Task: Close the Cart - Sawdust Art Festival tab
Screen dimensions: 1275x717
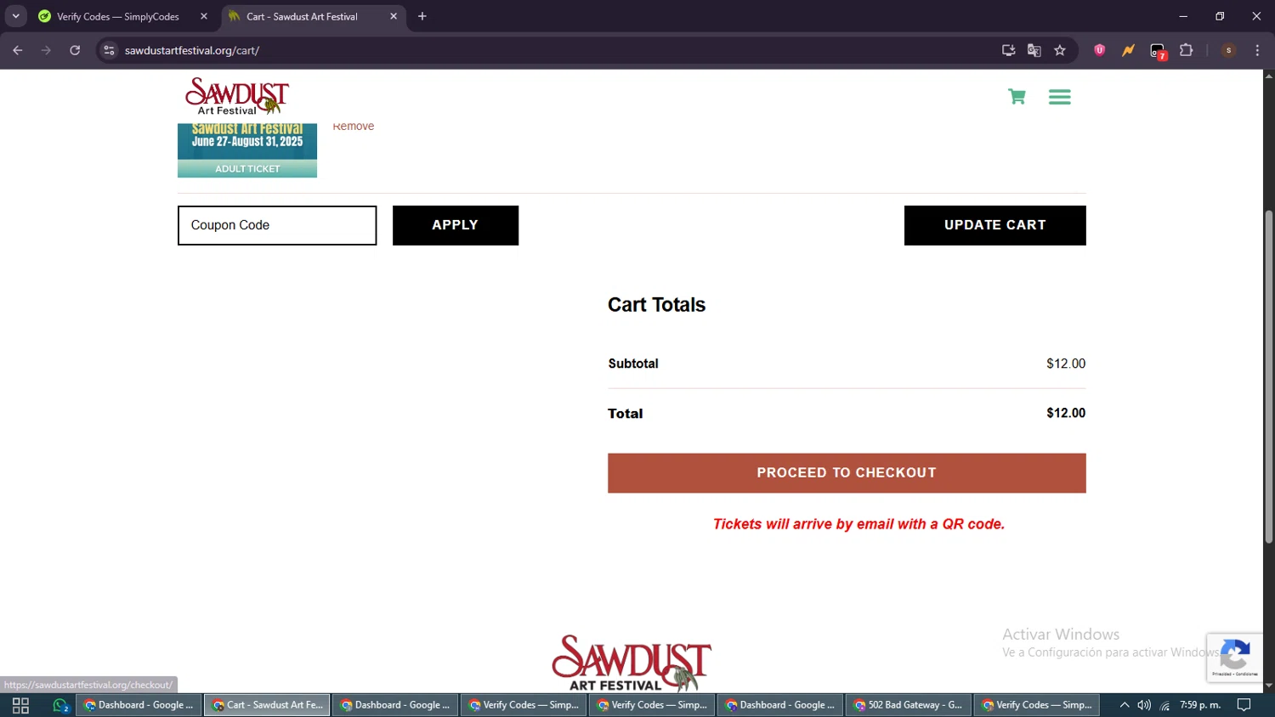Action: (394, 16)
